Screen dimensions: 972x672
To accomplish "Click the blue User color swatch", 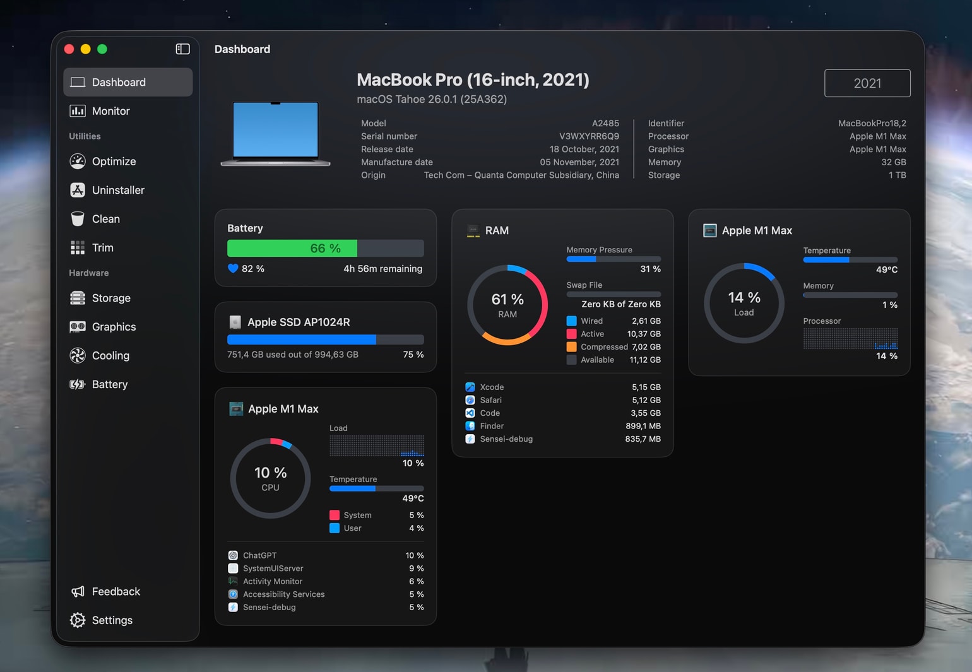I will pyautogui.click(x=335, y=528).
